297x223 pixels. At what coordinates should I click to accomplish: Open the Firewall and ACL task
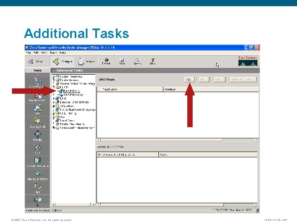point(38,97)
